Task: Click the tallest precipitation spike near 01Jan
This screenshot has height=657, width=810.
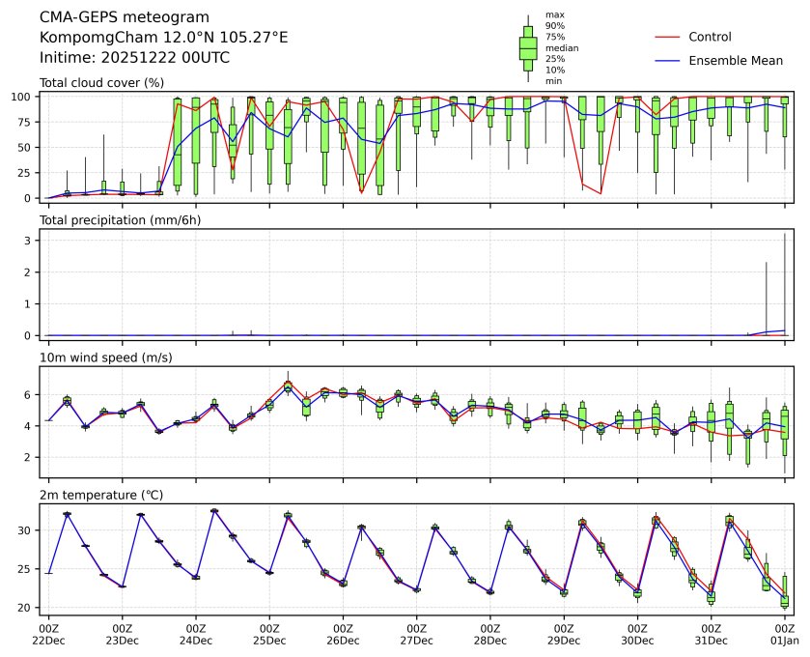Action: (x=785, y=280)
